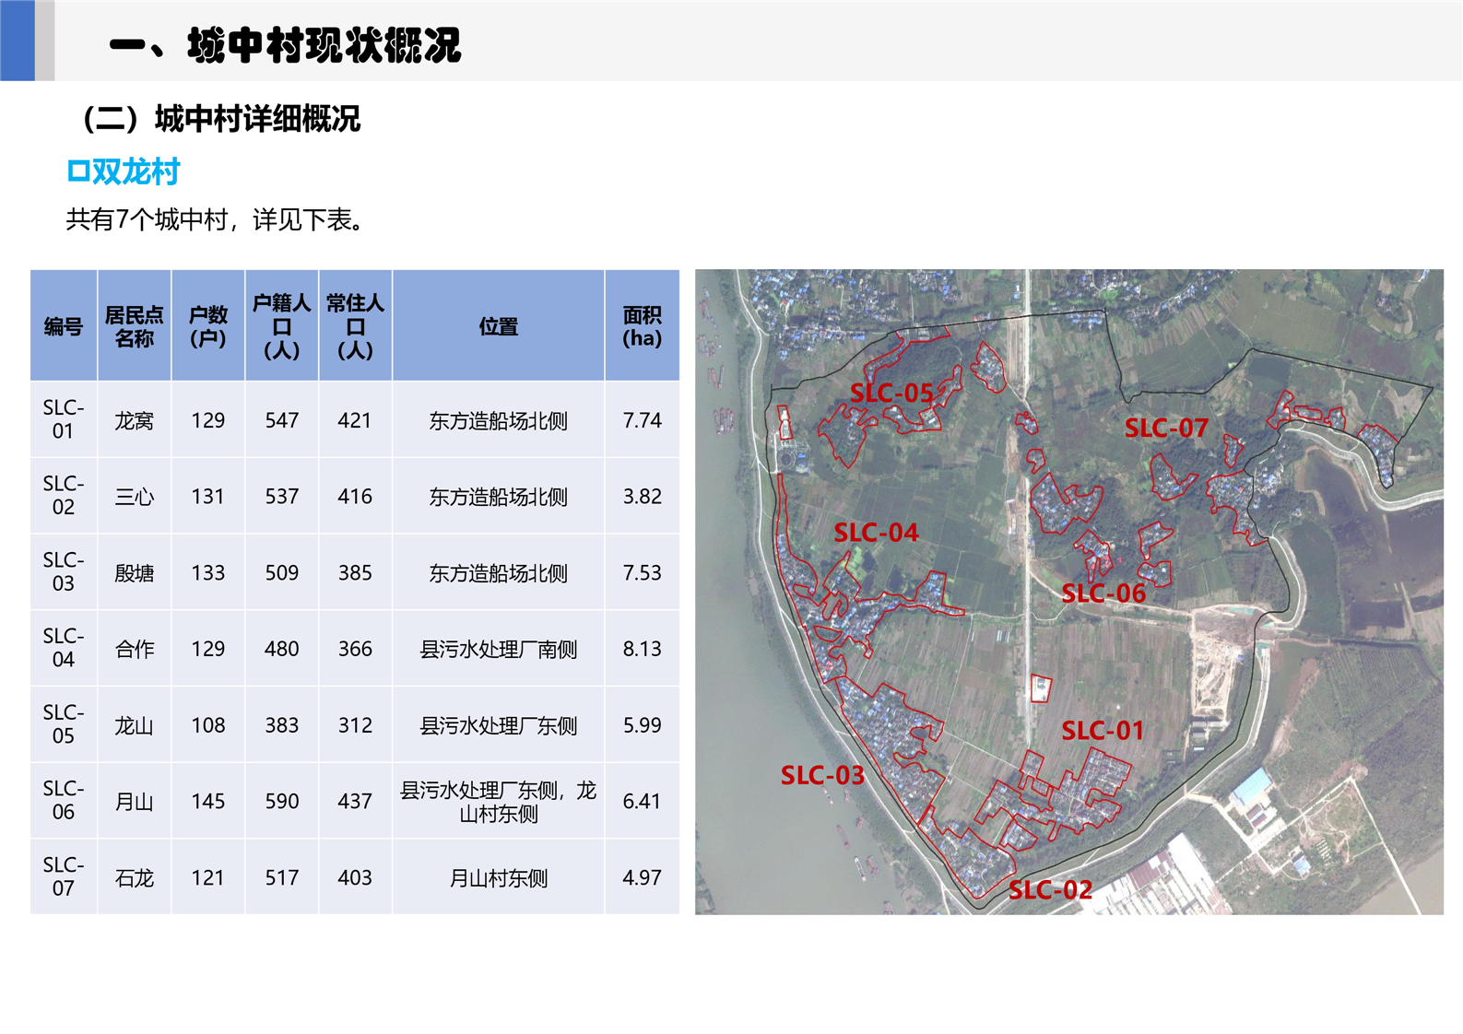Image resolution: width=1463 pixels, height=1034 pixels.
Task: Click the table header 编号
Action: 64,326
